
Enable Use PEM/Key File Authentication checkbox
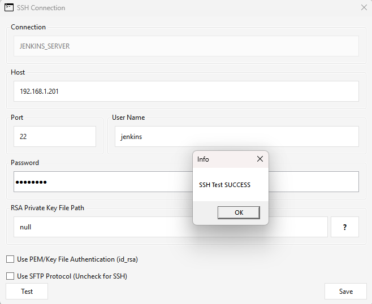coord(10,259)
